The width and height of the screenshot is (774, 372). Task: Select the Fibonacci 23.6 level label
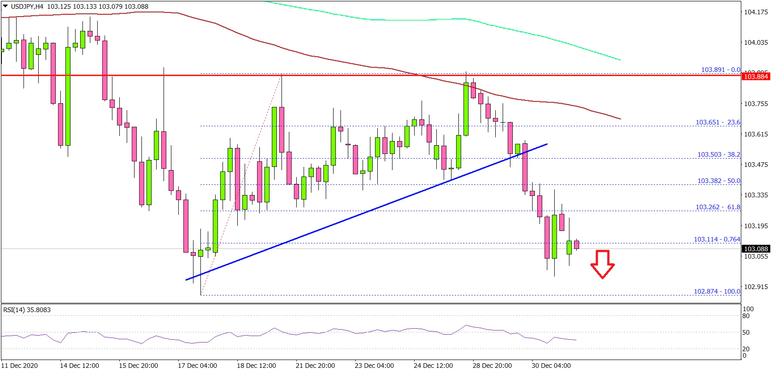pos(718,122)
